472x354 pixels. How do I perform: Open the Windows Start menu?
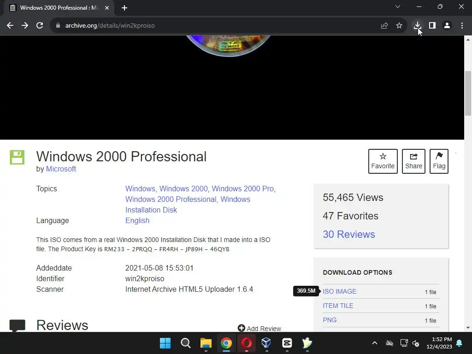165,343
